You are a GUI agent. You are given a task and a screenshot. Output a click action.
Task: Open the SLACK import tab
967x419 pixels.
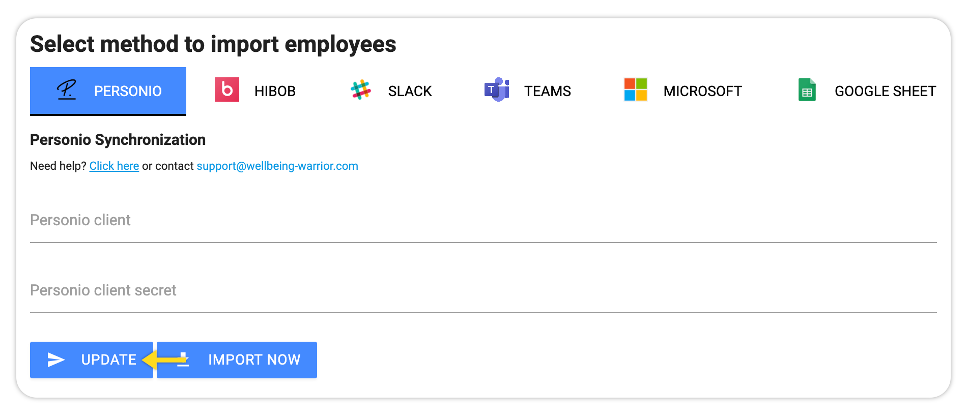410,91
